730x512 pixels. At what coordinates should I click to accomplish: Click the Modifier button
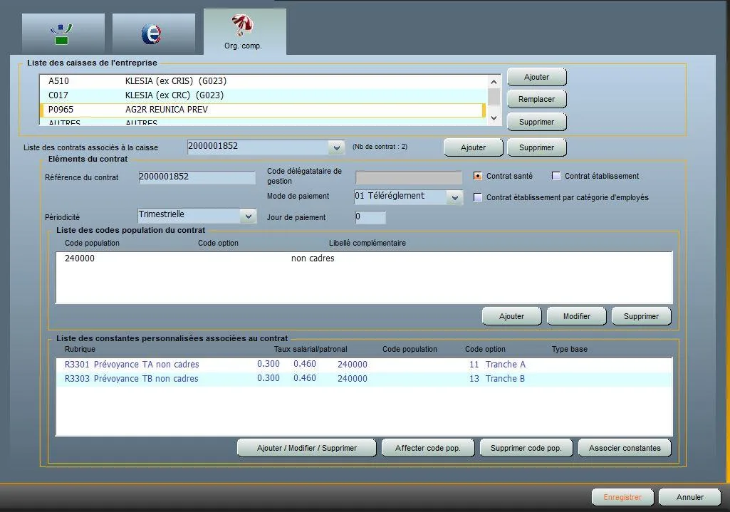[x=576, y=316]
